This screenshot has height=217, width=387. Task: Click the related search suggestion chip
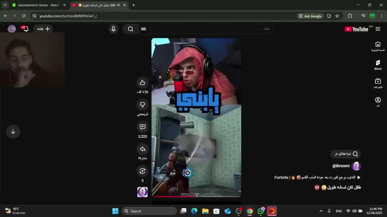(346, 154)
